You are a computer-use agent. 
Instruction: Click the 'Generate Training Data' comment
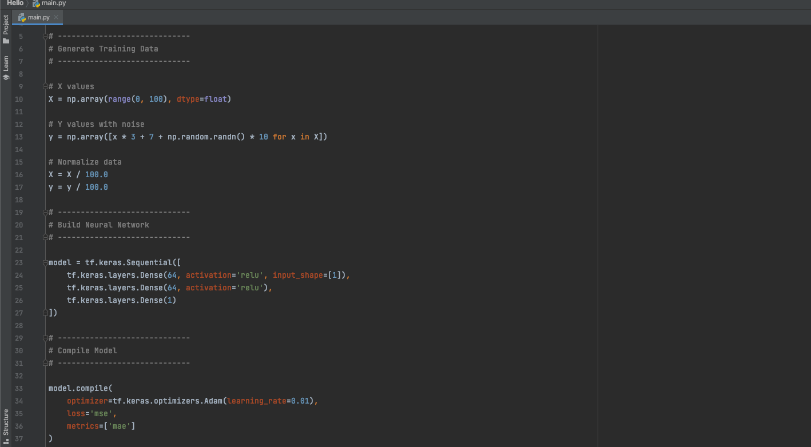pos(104,49)
